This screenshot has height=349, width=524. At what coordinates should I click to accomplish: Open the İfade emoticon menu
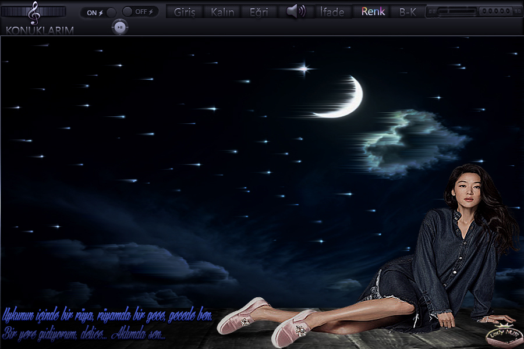[332, 12]
